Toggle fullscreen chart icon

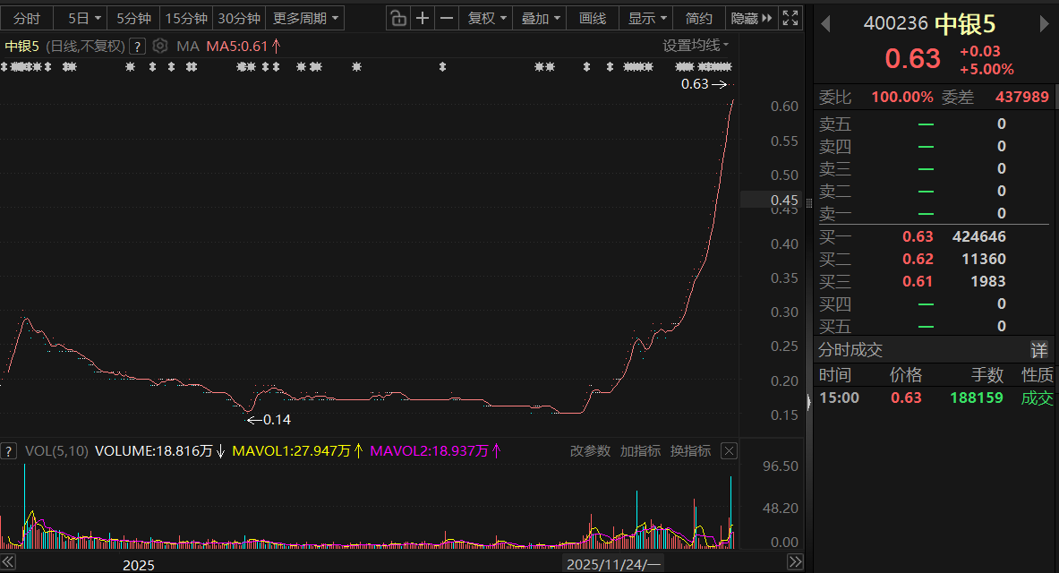pos(790,18)
